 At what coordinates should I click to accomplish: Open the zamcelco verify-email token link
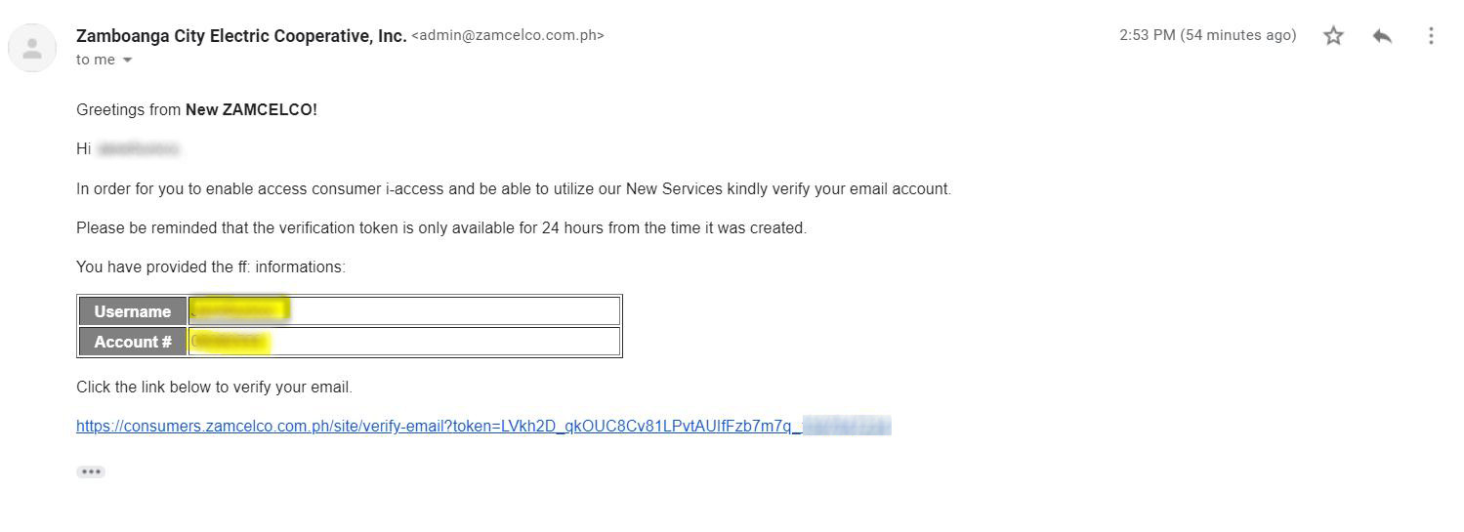[x=483, y=427]
